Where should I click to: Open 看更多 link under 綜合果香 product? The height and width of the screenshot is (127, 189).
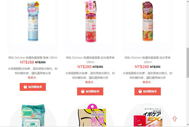[x=148, y=82]
